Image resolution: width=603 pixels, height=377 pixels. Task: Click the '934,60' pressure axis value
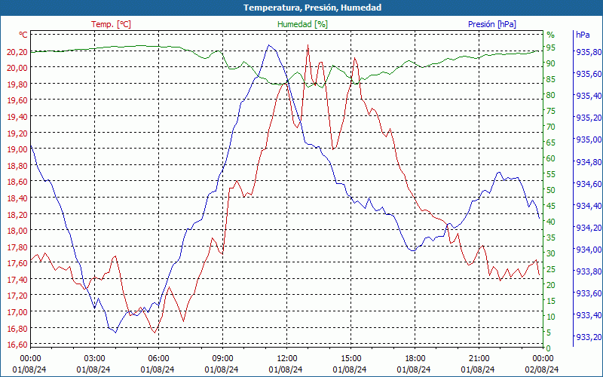pyautogui.click(x=589, y=184)
